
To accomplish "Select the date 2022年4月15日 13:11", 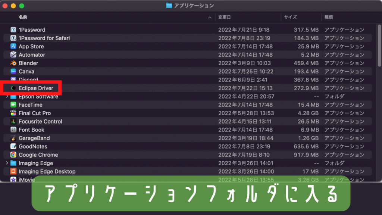I will (245, 121).
